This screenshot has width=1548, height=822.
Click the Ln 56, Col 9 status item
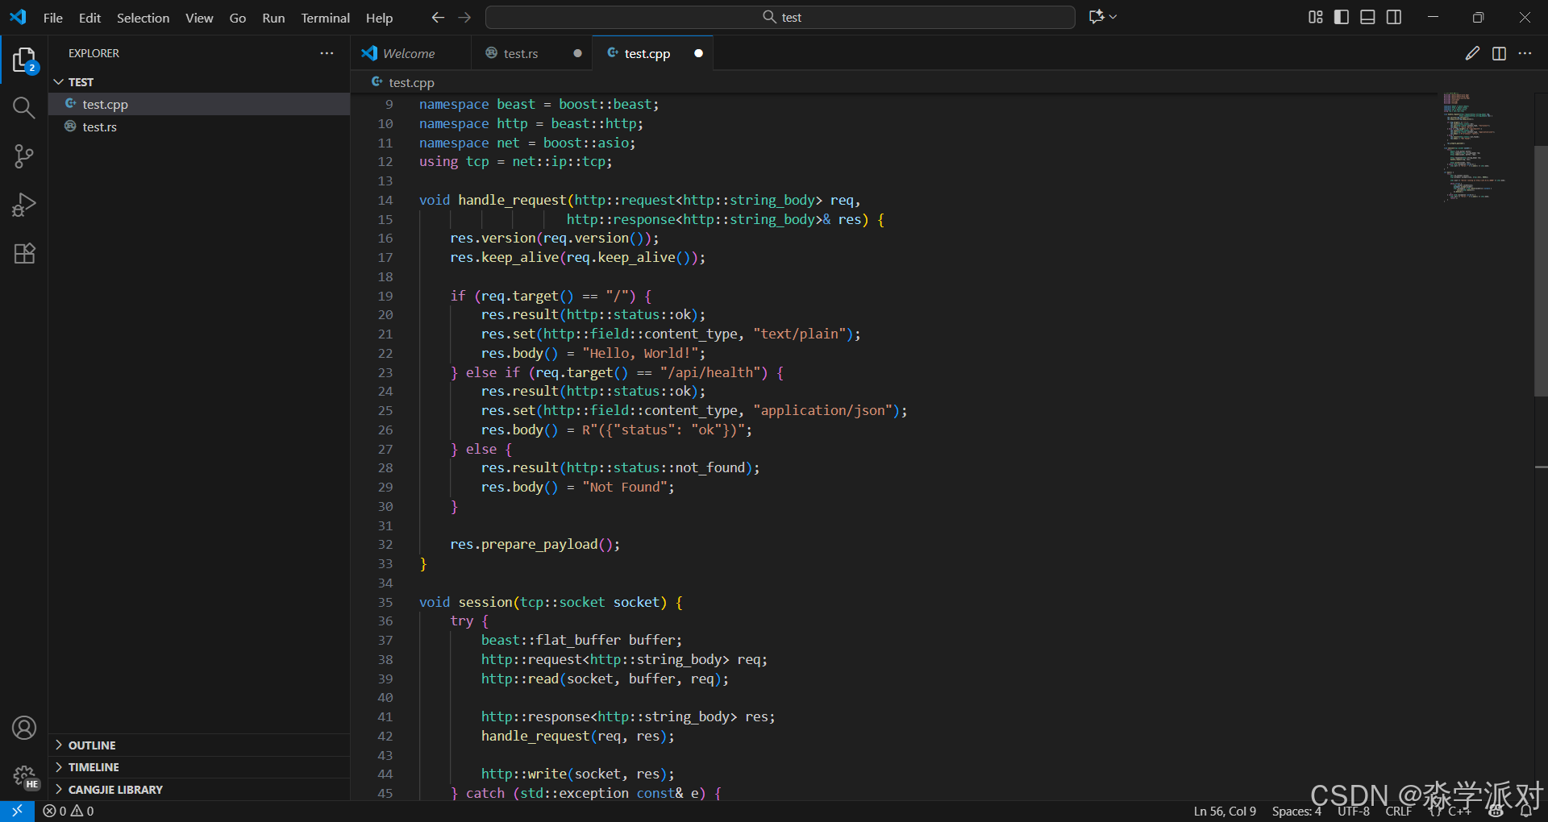click(x=1225, y=811)
